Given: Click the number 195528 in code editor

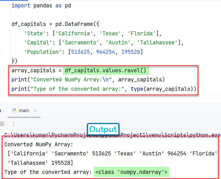Looking at the screenshot, I should [131, 52].
